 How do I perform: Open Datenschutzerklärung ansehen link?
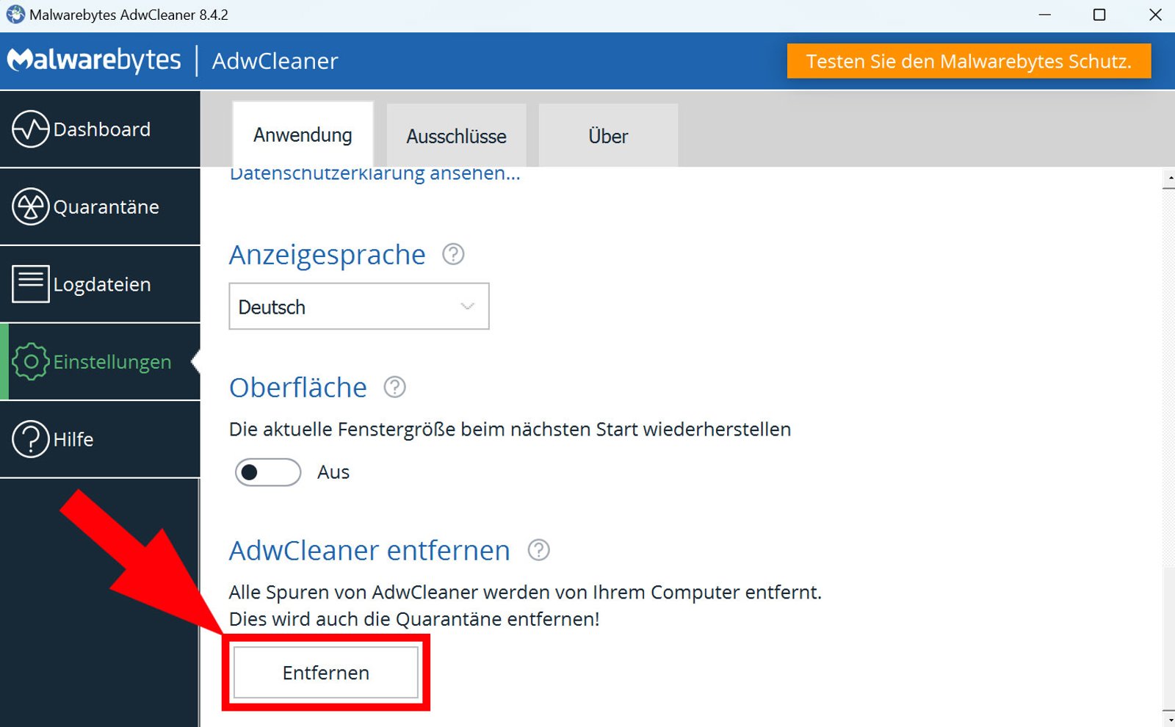tap(375, 173)
